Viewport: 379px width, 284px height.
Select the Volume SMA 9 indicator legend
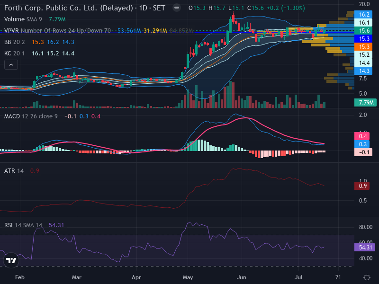click(23, 19)
